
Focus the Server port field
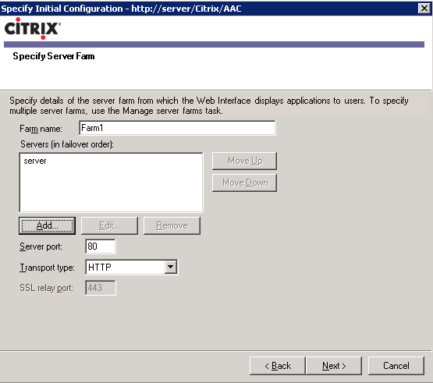101,246
